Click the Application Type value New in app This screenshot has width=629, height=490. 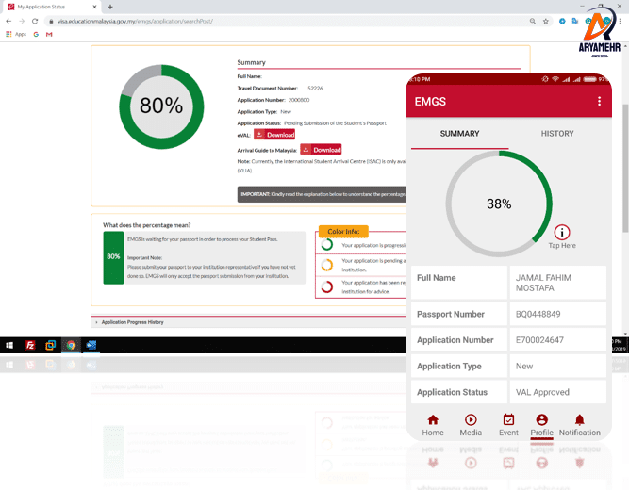(524, 367)
